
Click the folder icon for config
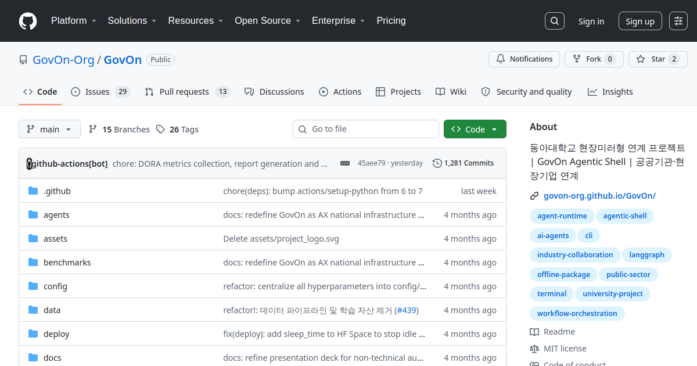(x=33, y=286)
